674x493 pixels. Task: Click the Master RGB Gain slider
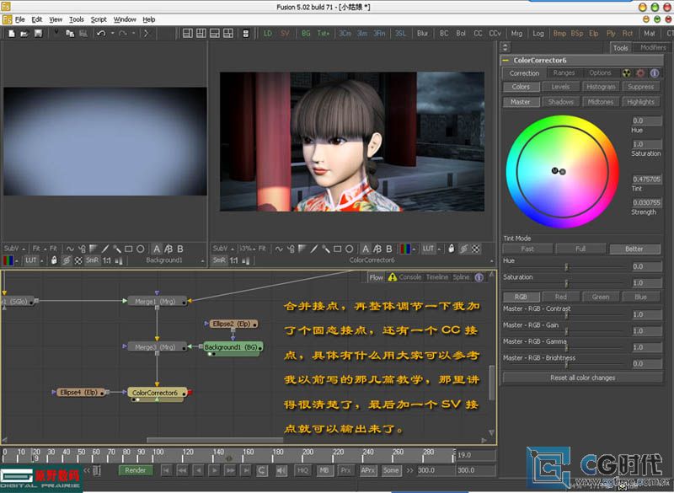(x=566, y=331)
